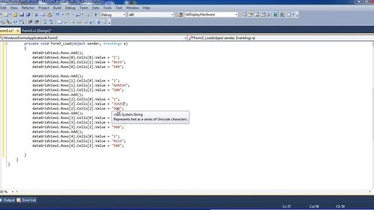The height and width of the screenshot is (210, 374).
Task: Click the Display Object Member List icon
Action: point(2,22)
